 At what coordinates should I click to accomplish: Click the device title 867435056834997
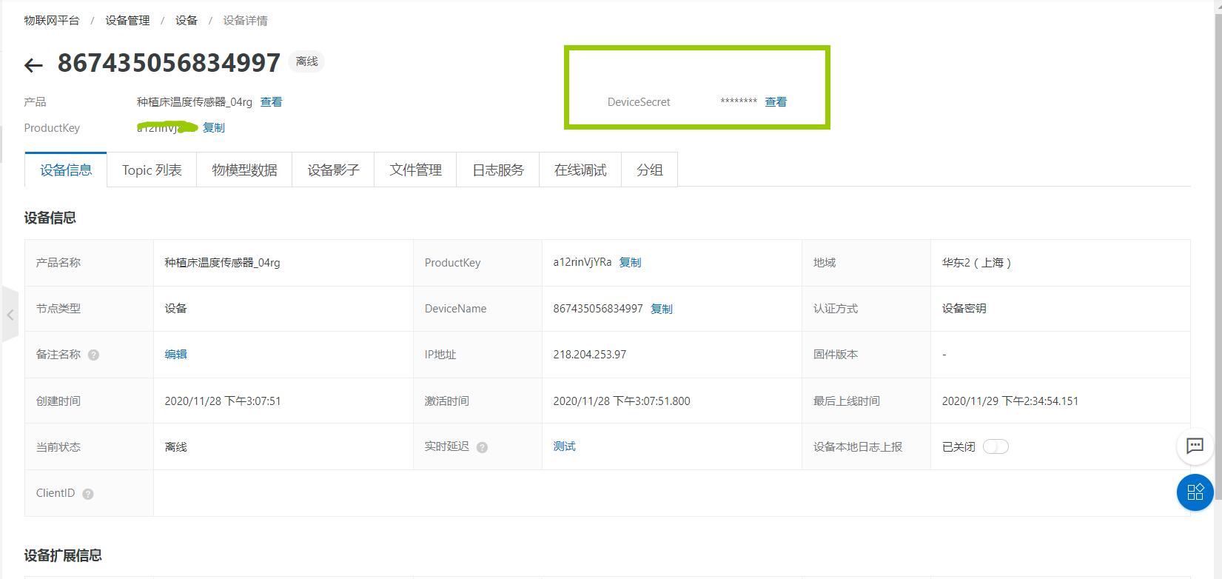tap(169, 63)
